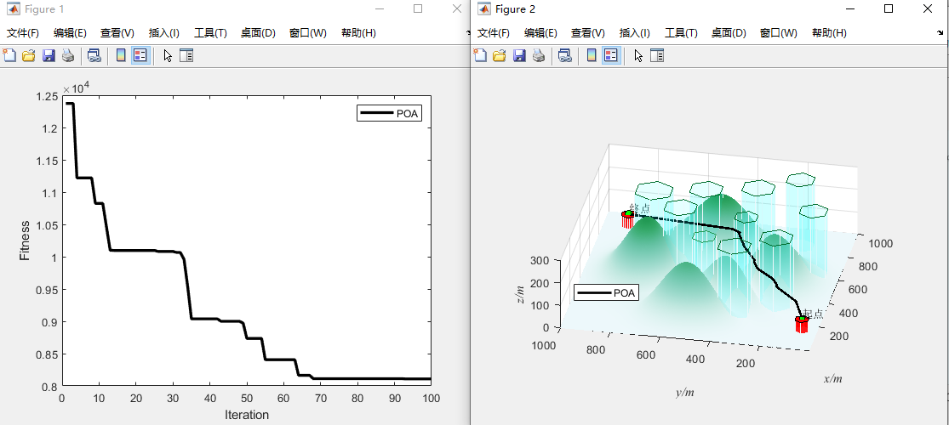Click the Link Plot icon in Figure 1

pos(94,56)
